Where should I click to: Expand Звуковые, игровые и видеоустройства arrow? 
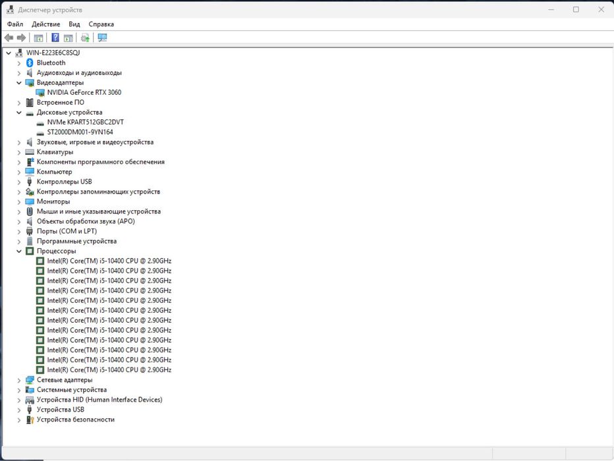click(x=19, y=142)
